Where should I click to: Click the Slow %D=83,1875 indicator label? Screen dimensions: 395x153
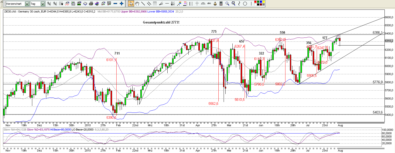38,129
